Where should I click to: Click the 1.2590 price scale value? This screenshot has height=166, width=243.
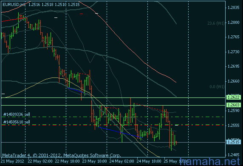[x=234, y=111]
